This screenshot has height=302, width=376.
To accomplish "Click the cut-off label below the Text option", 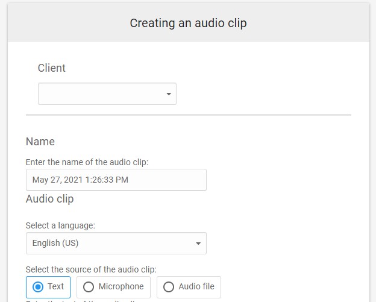I will coord(84,300).
